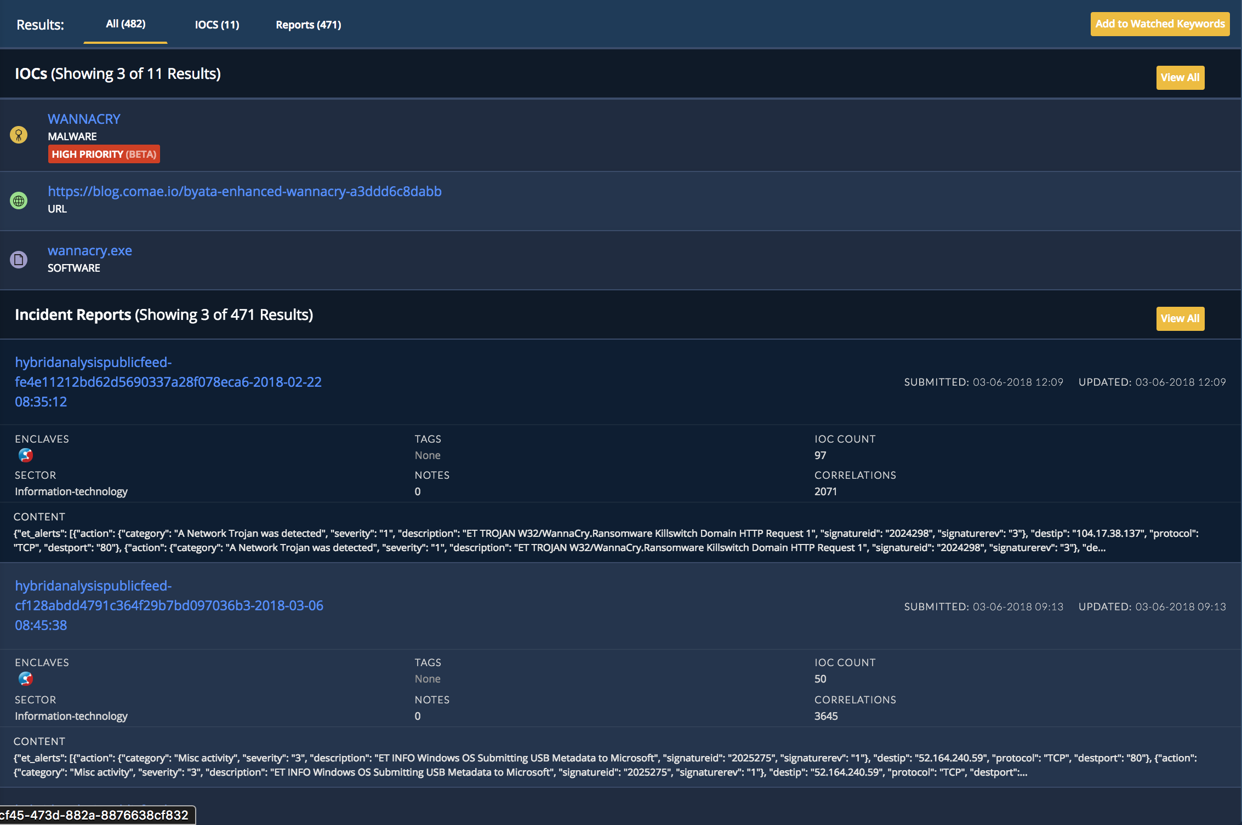Open the Reports (471) tab
The image size is (1242, 825).
[x=308, y=25]
